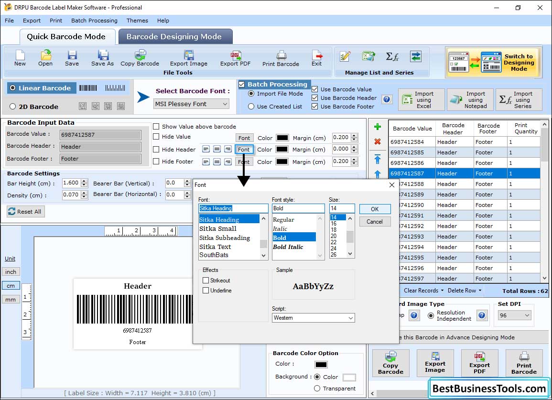Screen dimensions: 552x400
Task: Step down through the font name list
Action: pos(263,256)
